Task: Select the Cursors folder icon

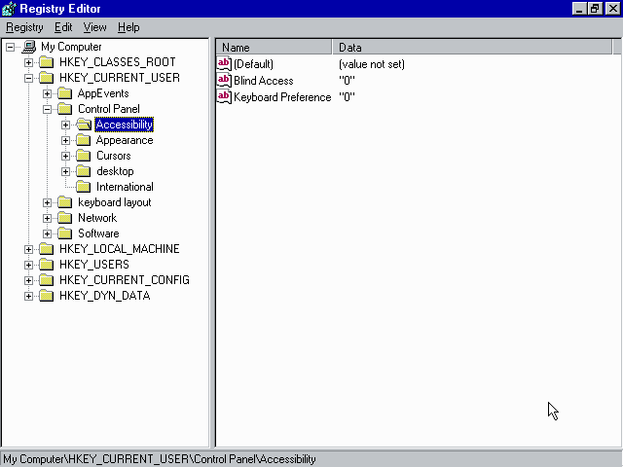Action: 84,156
